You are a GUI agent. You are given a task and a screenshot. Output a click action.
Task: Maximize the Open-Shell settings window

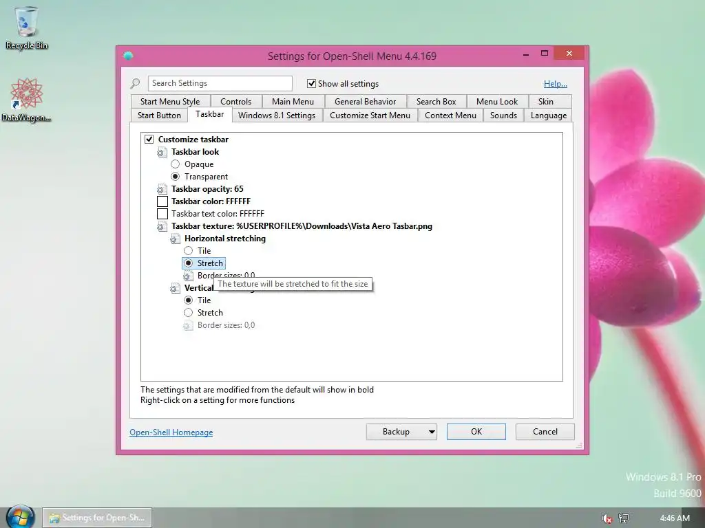coord(545,54)
